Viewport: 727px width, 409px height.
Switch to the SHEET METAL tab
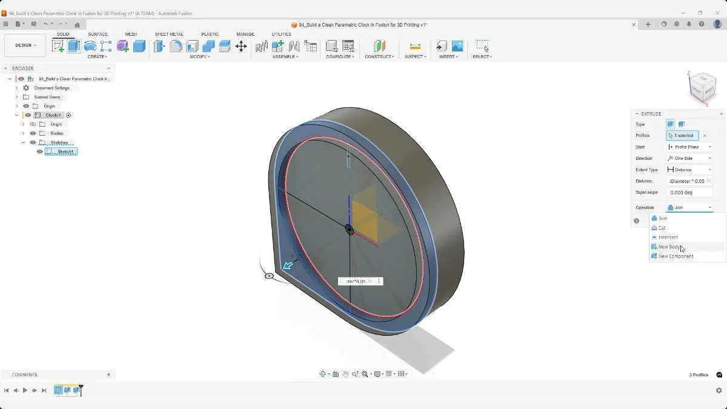tap(169, 34)
